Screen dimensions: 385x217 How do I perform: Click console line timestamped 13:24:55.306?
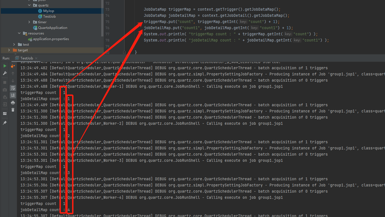(x=203, y=185)
